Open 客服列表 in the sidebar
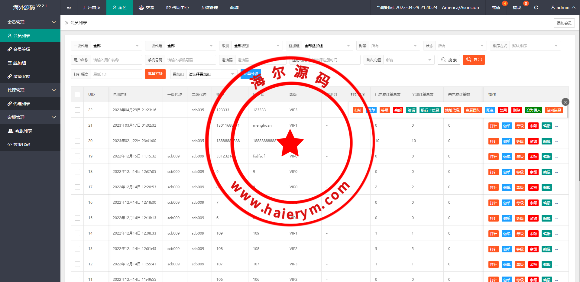The image size is (580, 282). pos(23,131)
